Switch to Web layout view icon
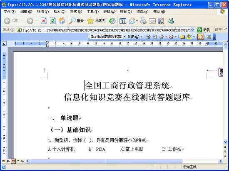Viewport: 229px width, 171px height. click(x=8, y=161)
